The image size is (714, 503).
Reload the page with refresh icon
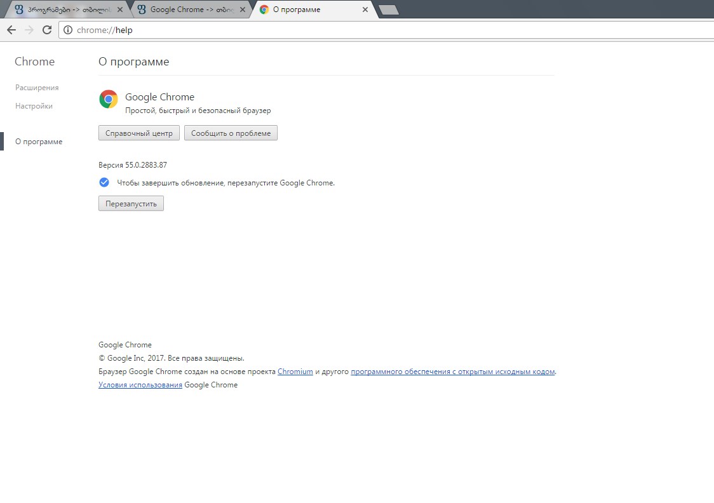click(47, 30)
